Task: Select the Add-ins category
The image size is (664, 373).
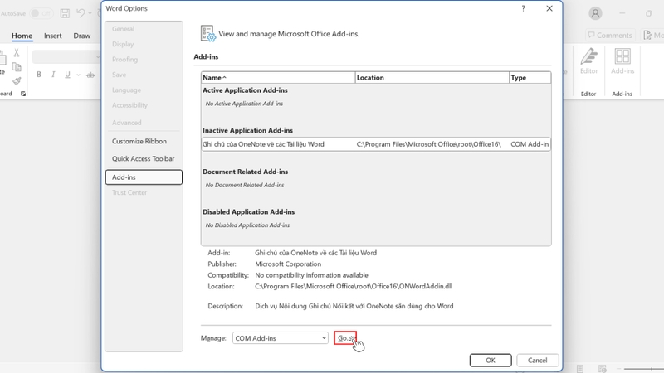Action: tap(144, 177)
